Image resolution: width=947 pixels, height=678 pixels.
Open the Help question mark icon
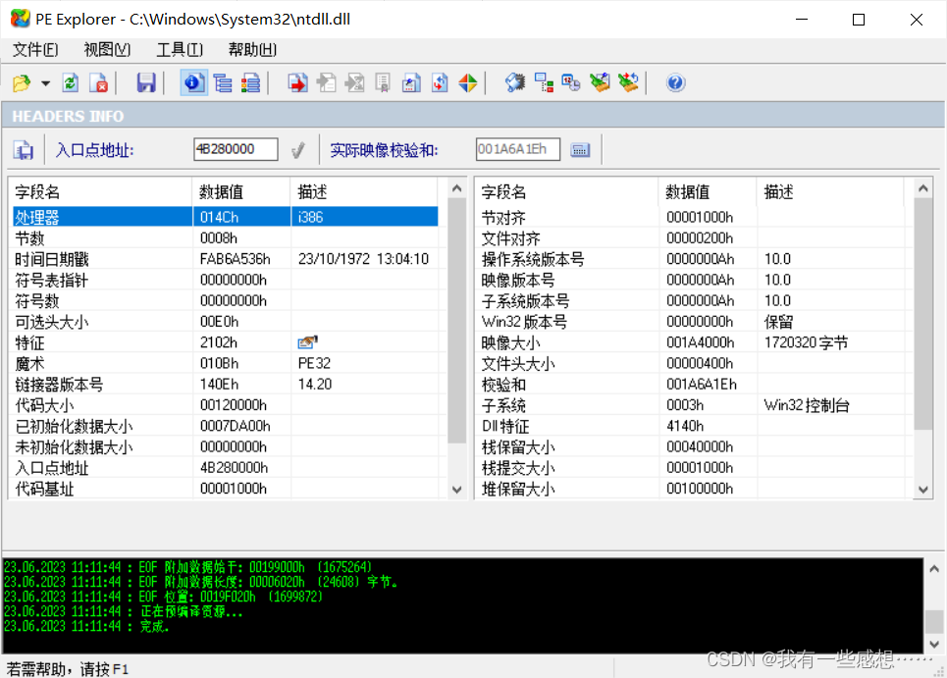point(675,82)
